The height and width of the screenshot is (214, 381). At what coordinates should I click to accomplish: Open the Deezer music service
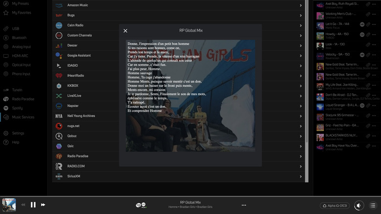[73, 45]
